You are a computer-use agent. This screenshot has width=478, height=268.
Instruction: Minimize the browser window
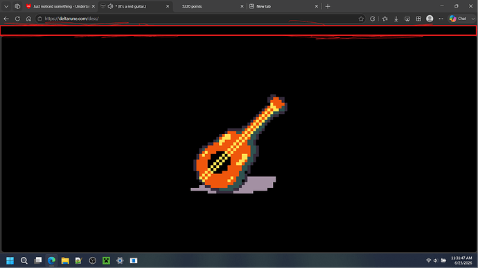tap(442, 6)
